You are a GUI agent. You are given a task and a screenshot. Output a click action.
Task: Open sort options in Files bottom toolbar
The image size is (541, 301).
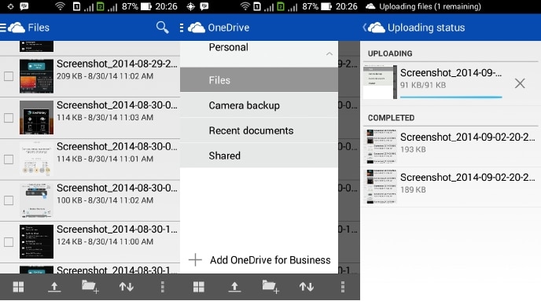tap(127, 287)
